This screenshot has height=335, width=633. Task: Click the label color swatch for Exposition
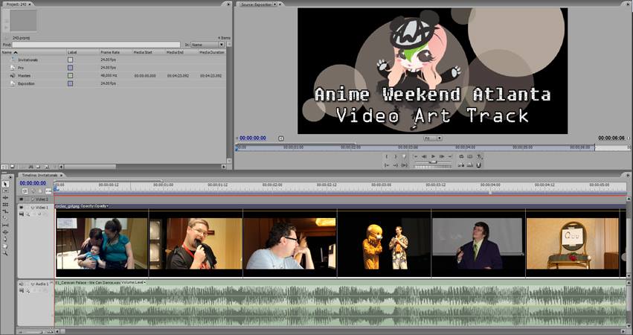click(x=70, y=83)
